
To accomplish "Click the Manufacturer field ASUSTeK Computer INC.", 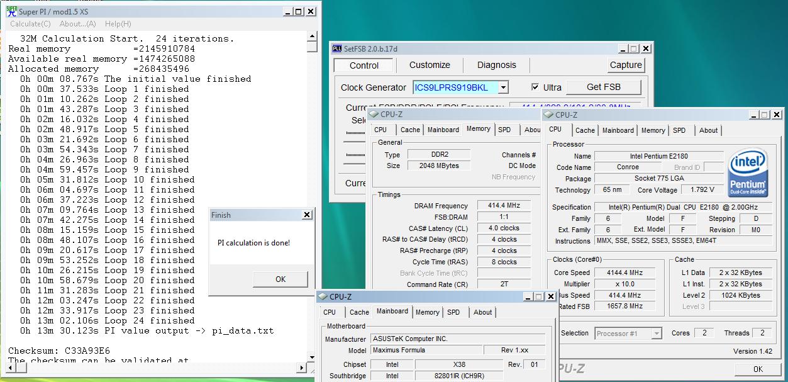I will click(458, 339).
